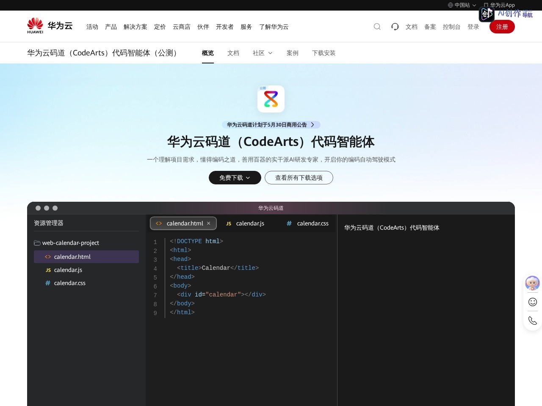
Task: Switch to the 概览 tab
Action: click(x=208, y=53)
